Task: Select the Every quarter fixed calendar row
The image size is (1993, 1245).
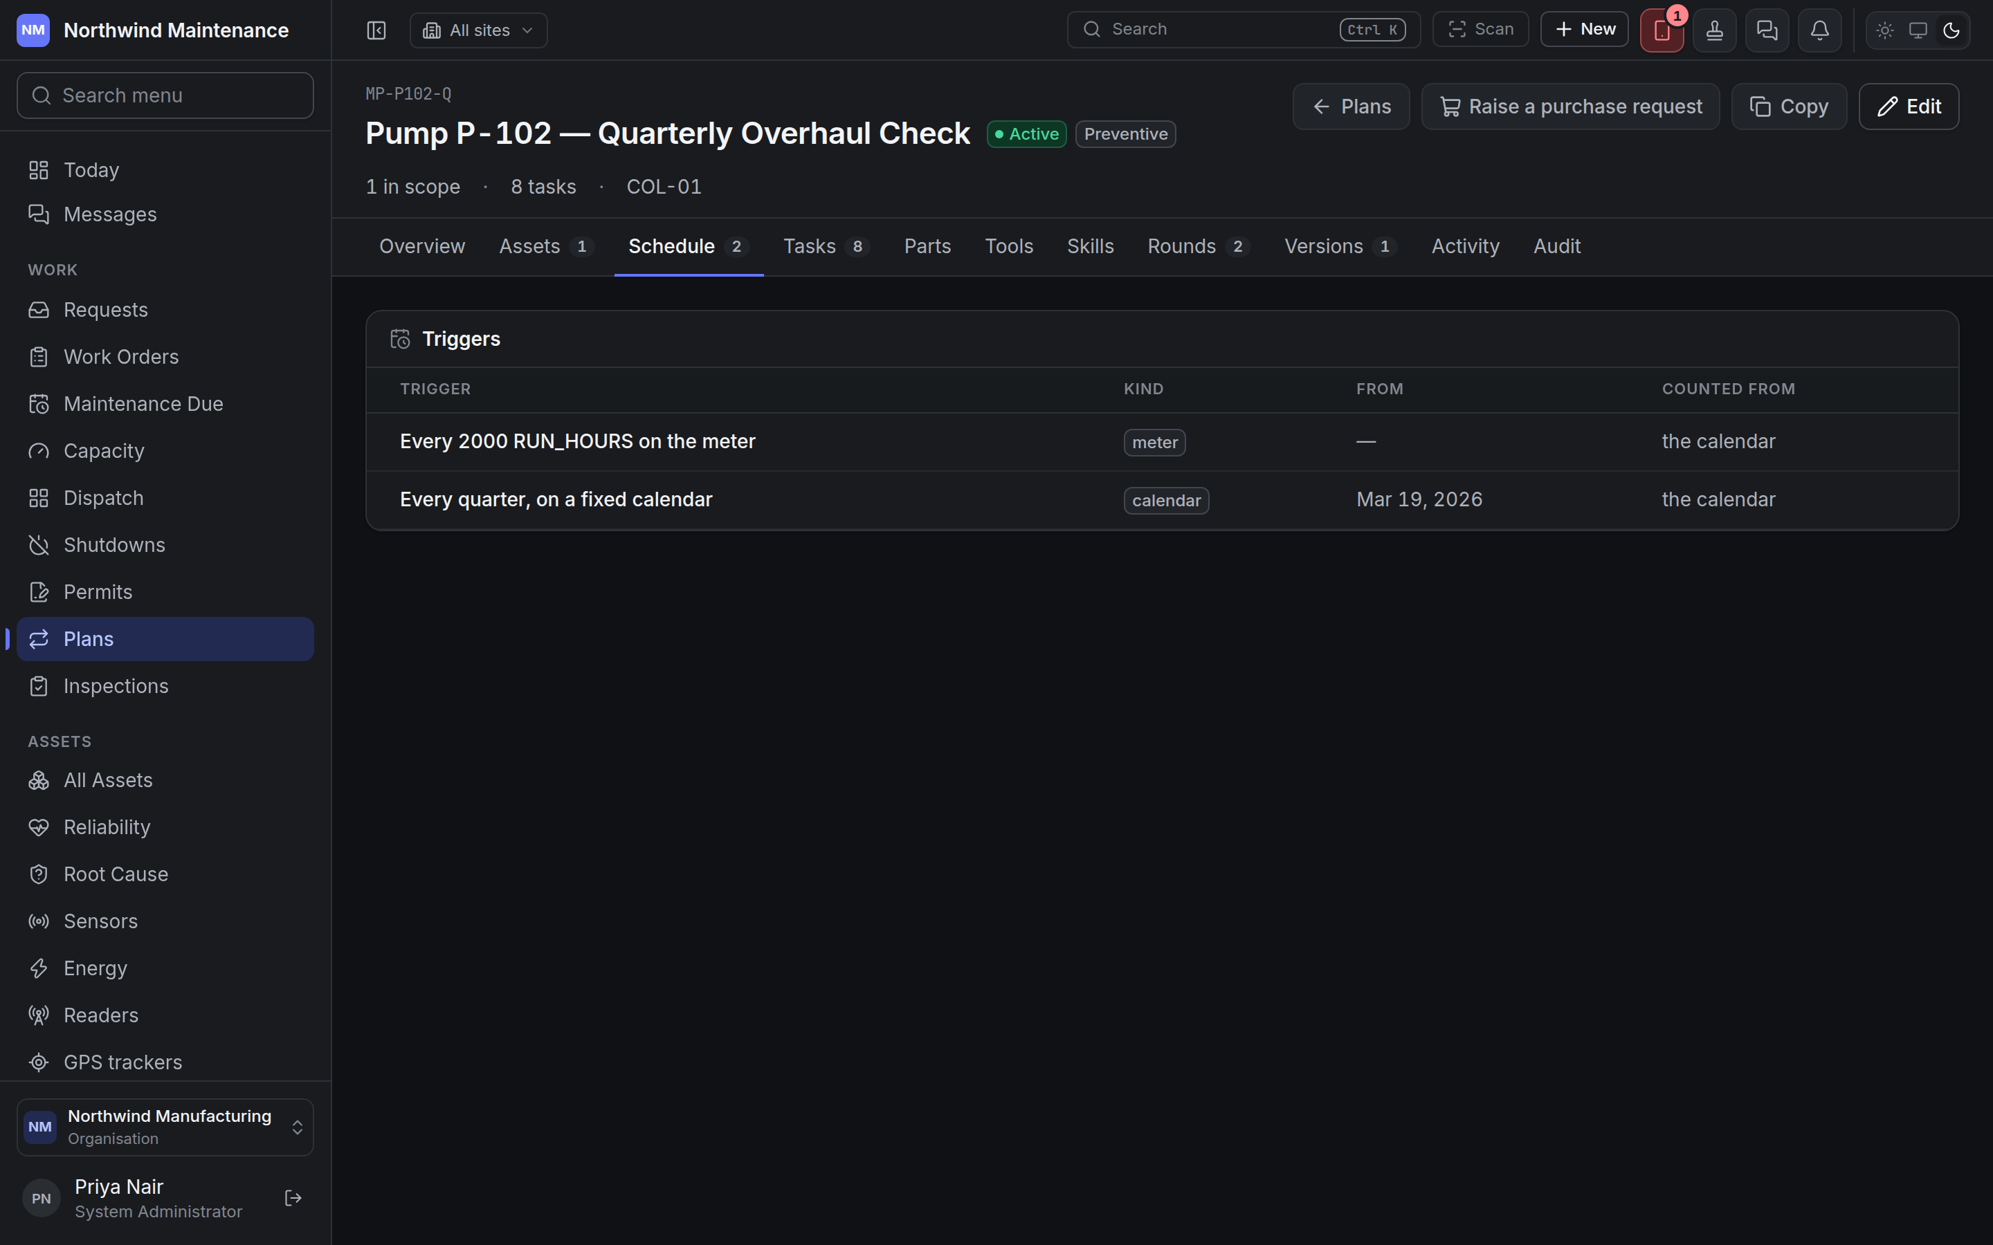Action: 1162,500
